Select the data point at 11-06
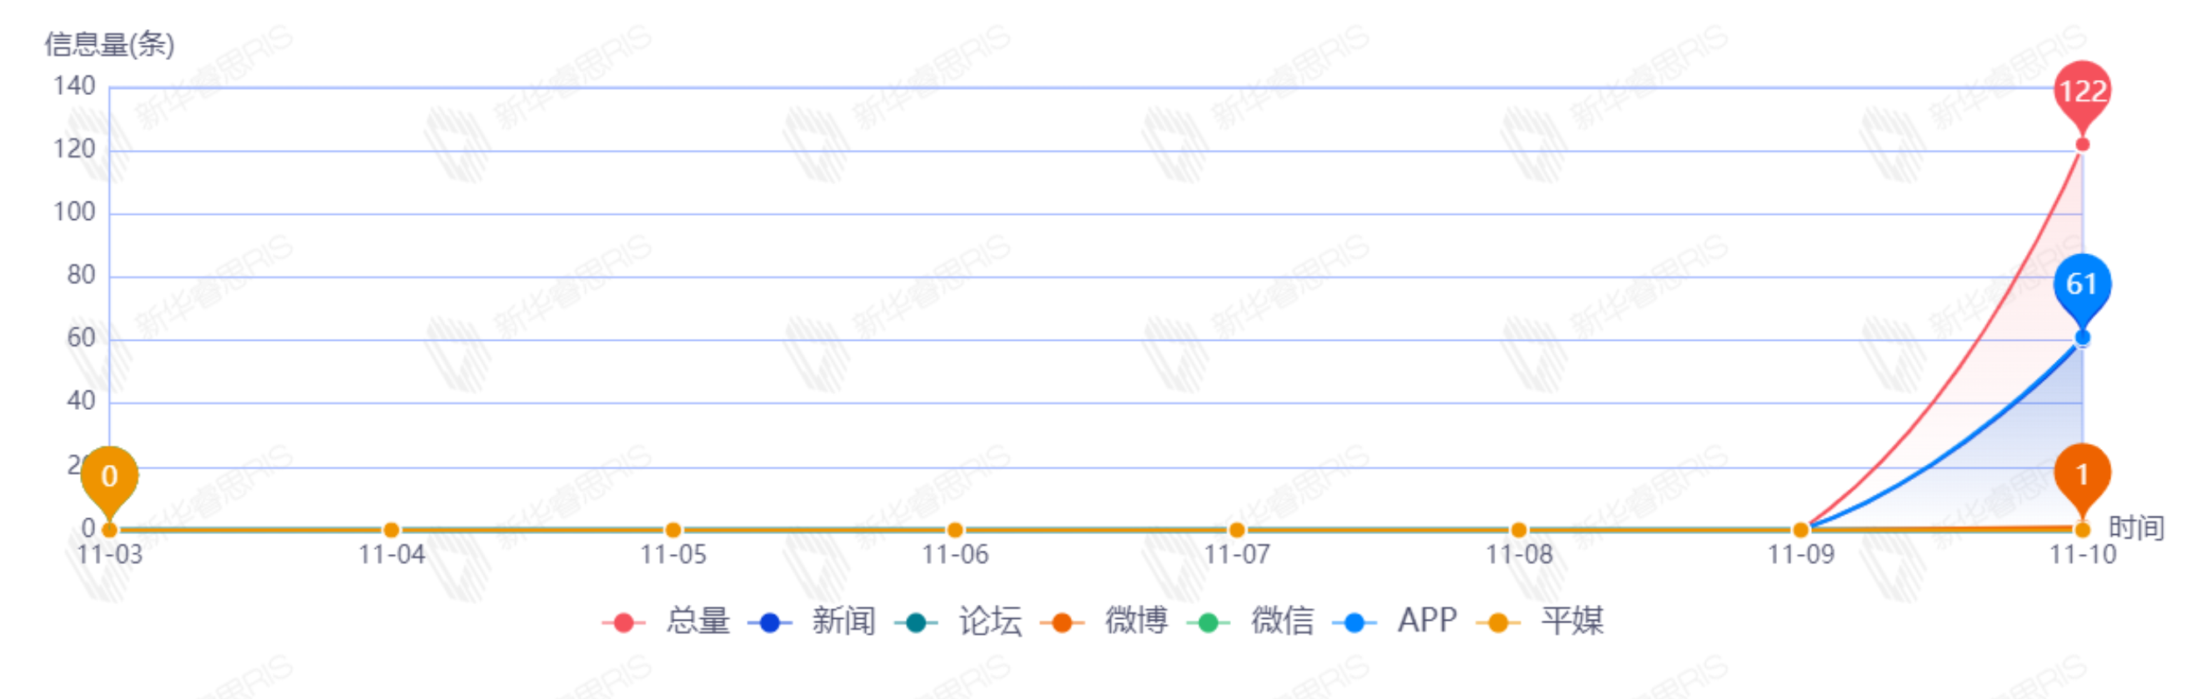The width and height of the screenshot is (2207, 699). pos(955,529)
